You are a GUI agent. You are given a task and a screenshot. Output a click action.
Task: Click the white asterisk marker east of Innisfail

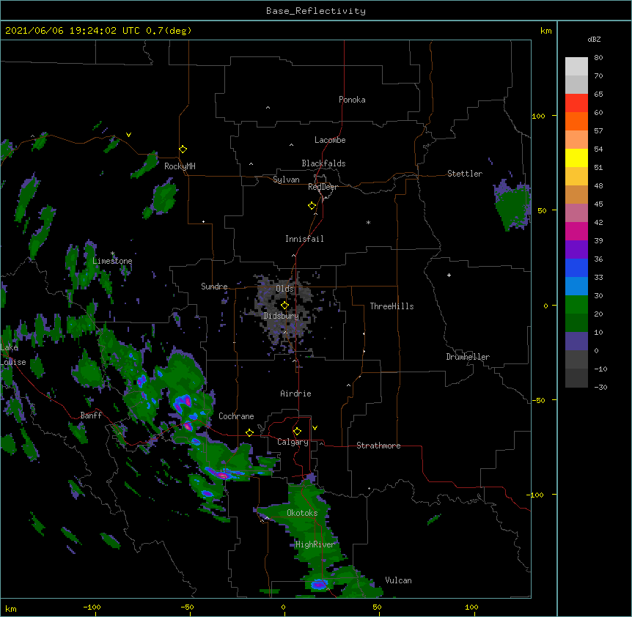368,223
